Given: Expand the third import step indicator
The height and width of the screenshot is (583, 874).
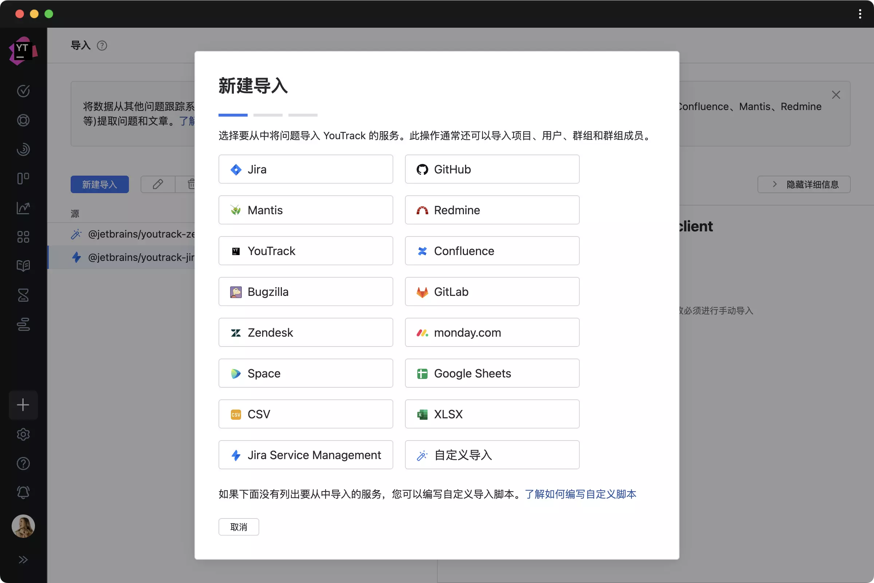Looking at the screenshot, I should coord(303,115).
